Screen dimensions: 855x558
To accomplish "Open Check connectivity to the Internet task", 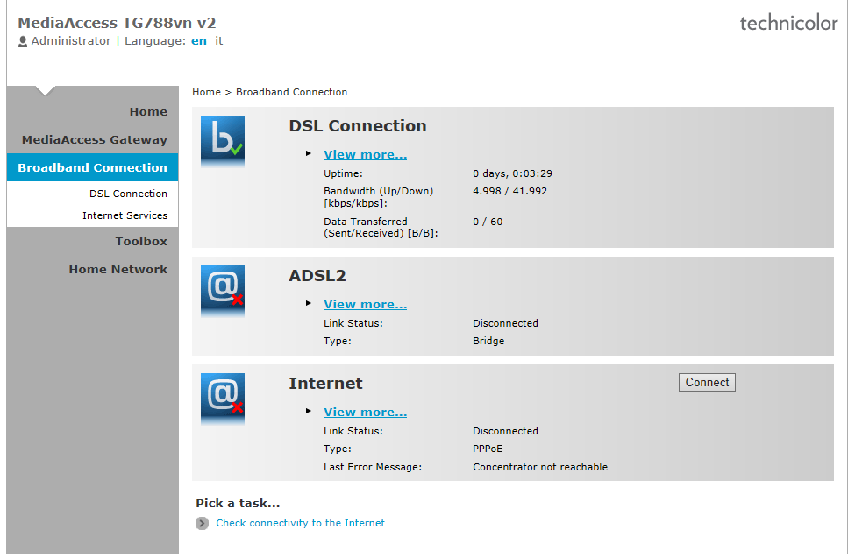I will [x=301, y=523].
